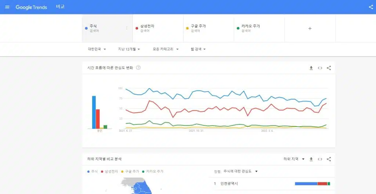Screen dimensions: 376x194
Task: Select the 구글 주가 search term box
Action: pos(209,28)
